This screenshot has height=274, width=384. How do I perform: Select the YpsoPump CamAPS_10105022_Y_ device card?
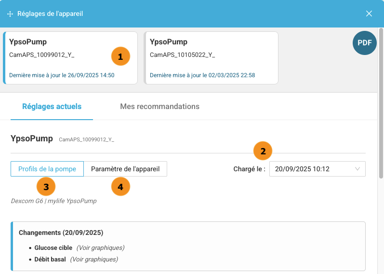click(x=211, y=58)
